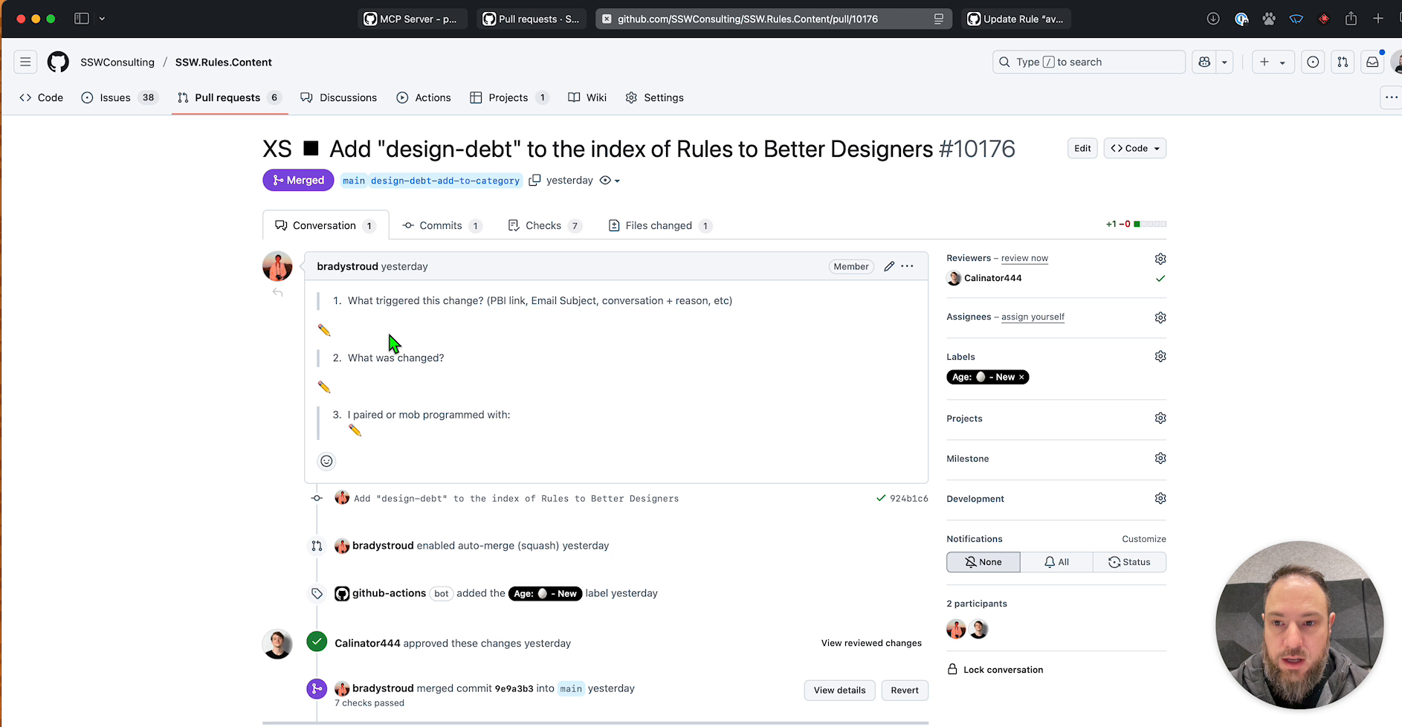The height and width of the screenshot is (727, 1402).
Task: Expand the Copilot dropdown arrow
Action: tap(1224, 62)
